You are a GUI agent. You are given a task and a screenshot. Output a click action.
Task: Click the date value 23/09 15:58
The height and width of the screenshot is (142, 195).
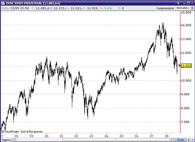pyautogui.click(x=19, y=8)
